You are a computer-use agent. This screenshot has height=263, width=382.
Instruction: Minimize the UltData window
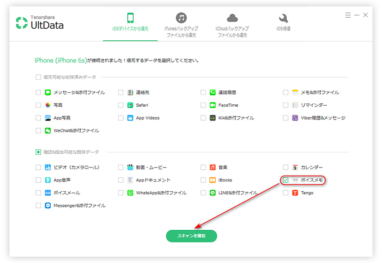(357, 15)
